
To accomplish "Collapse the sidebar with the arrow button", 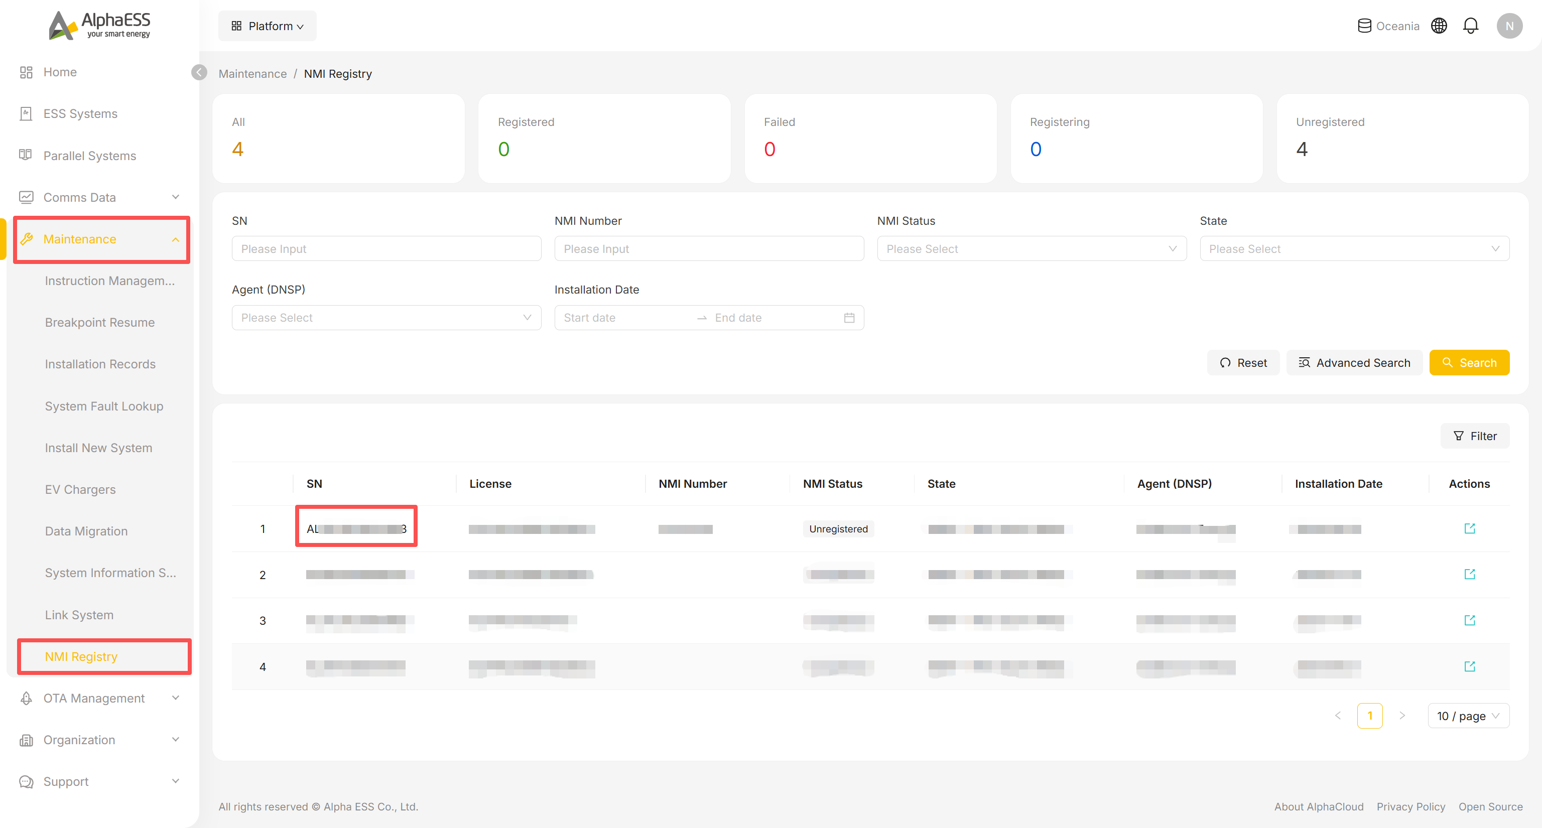I will click(199, 72).
